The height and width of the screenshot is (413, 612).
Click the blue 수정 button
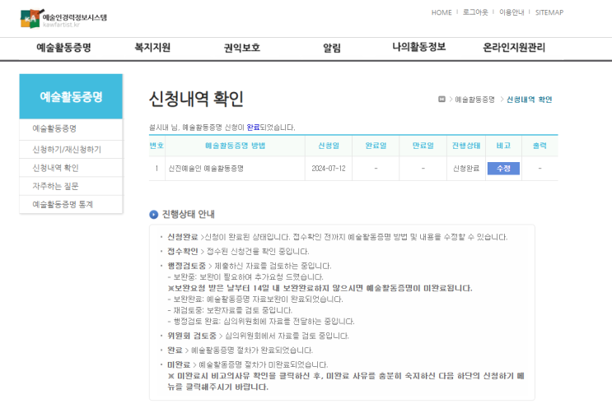tap(503, 169)
